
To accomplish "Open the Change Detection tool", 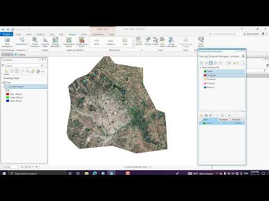I will point(55,42).
